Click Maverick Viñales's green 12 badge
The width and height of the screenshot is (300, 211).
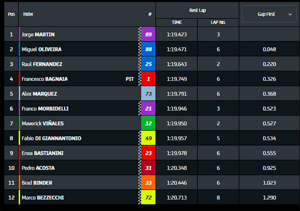point(148,123)
